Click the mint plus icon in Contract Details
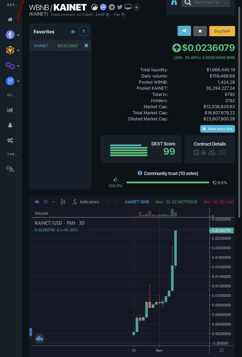The height and width of the screenshot is (357, 242). tap(196, 152)
